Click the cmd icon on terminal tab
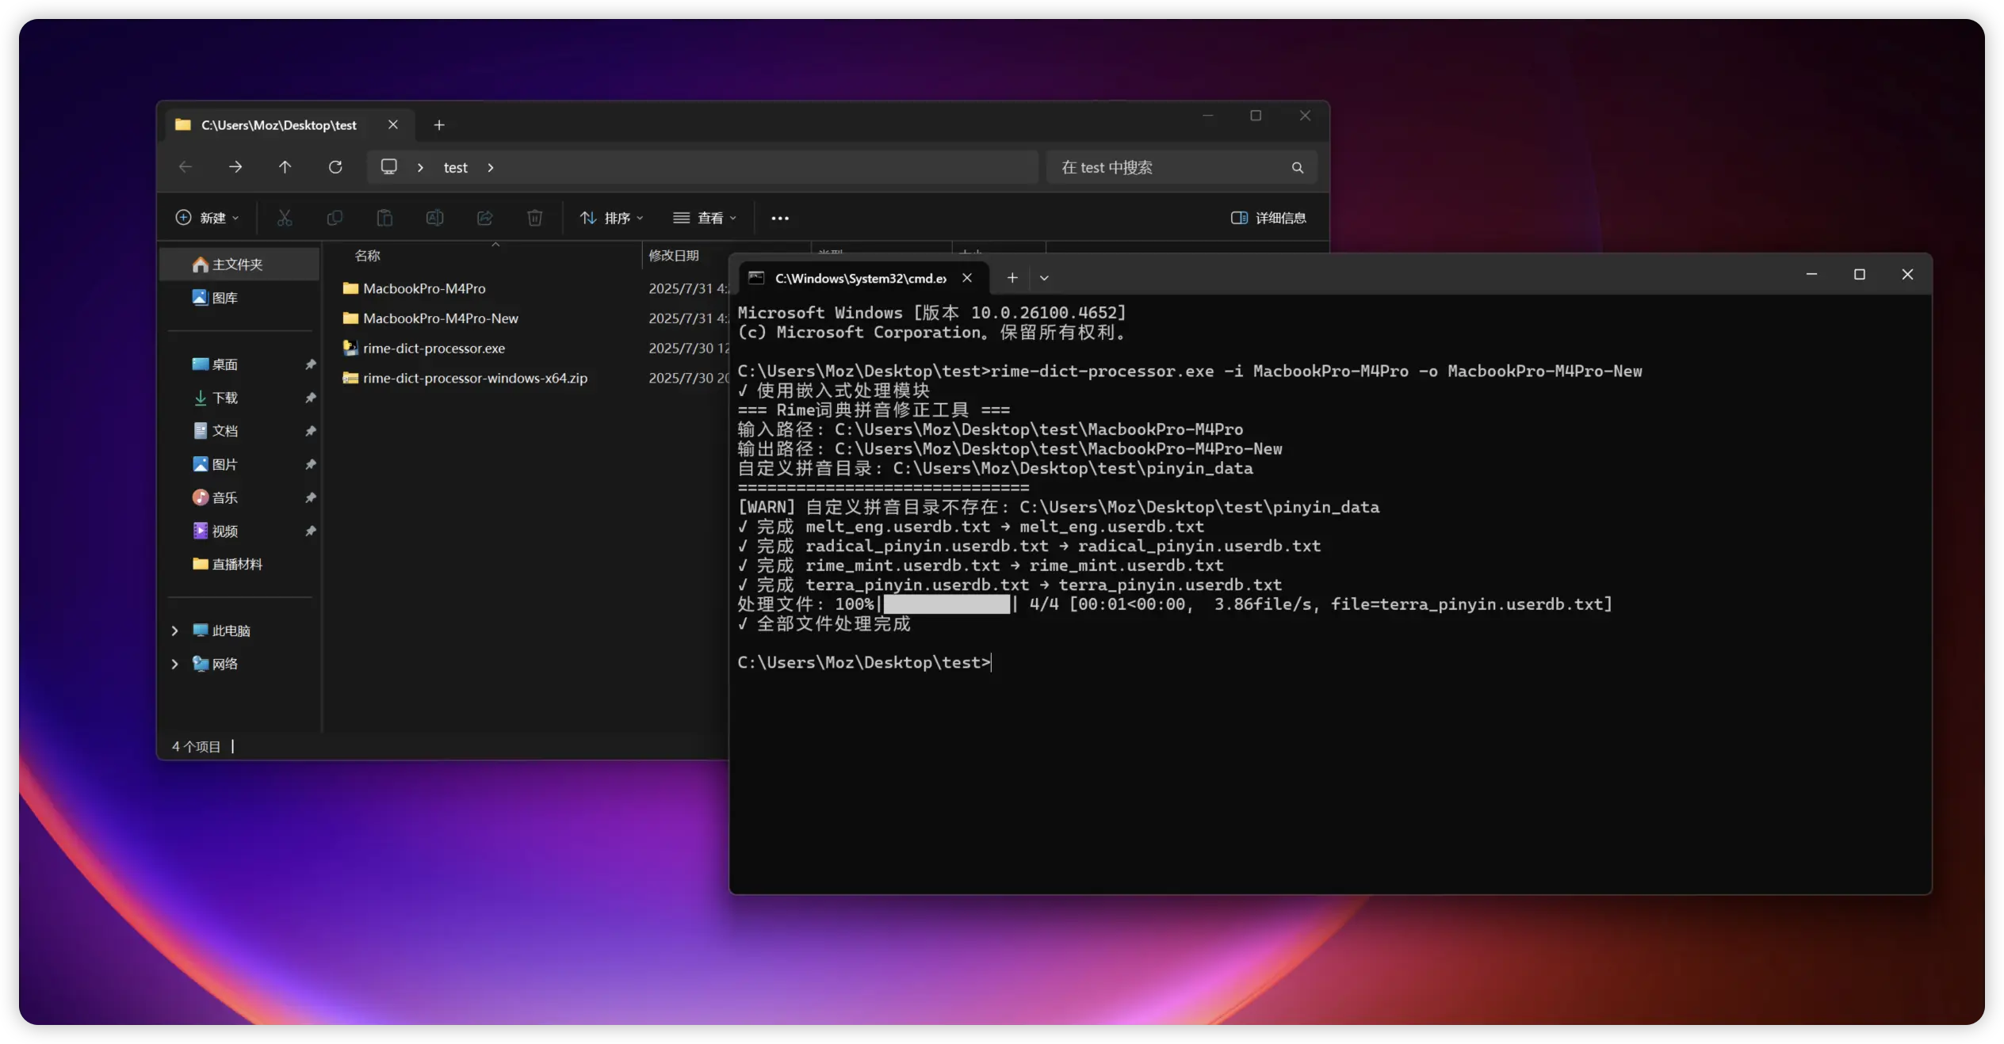This screenshot has height=1044, width=2004. click(x=756, y=278)
